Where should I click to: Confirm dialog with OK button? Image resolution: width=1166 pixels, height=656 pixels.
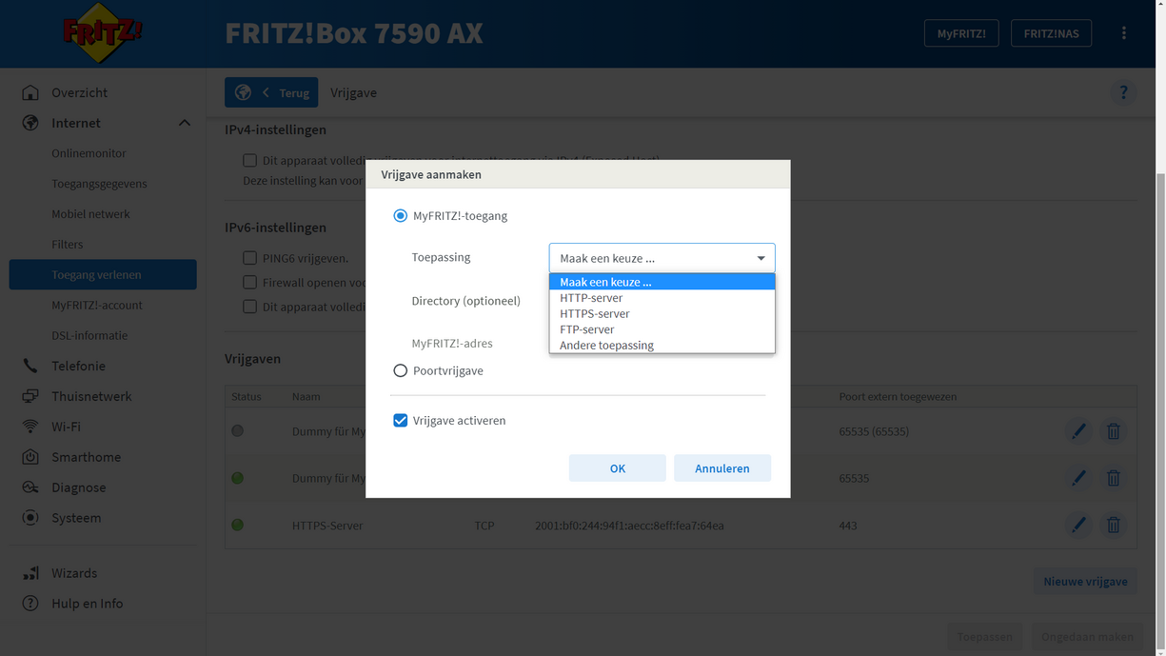point(617,468)
